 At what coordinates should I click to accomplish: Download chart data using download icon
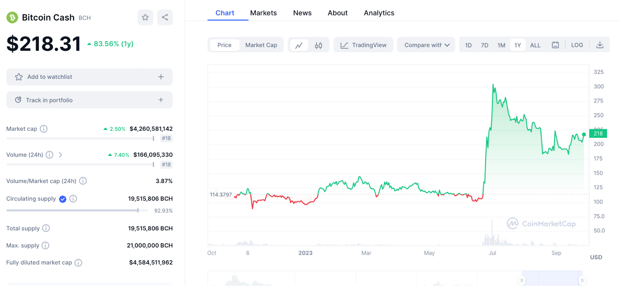coord(600,45)
